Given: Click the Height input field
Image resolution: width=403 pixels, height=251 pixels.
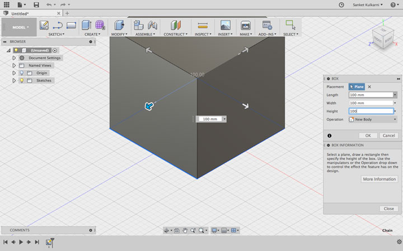Looking at the screenshot, I should tap(371, 111).
